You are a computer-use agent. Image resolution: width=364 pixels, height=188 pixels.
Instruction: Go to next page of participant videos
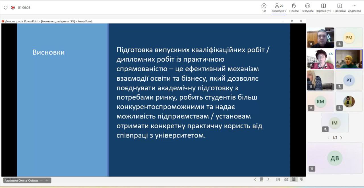pyautogui.click(x=341, y=138)
